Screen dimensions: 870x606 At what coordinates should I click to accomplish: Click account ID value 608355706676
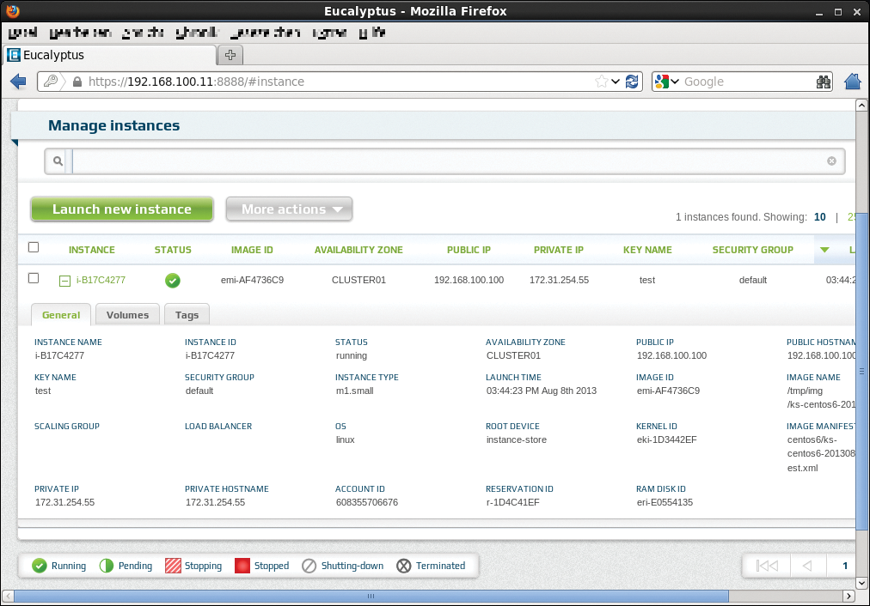[x=367, y=502]
